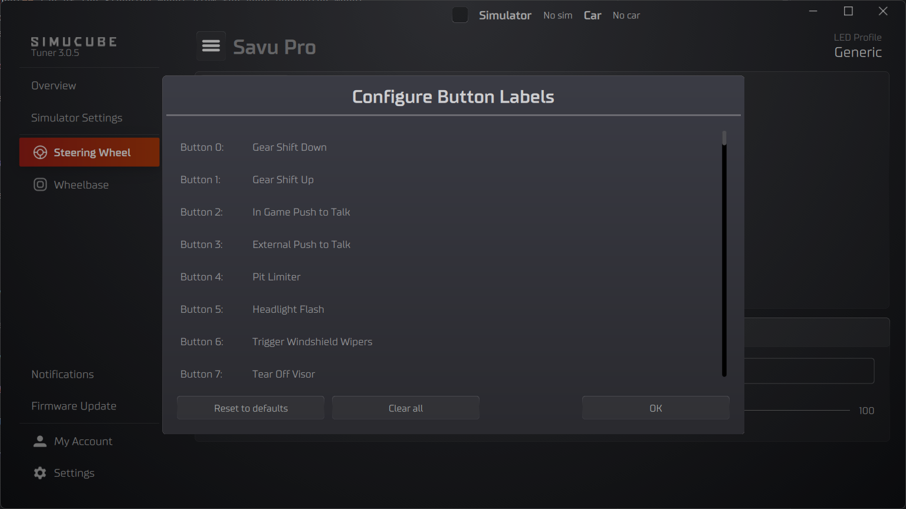Open the Notifications page

(x=62, y=374)
